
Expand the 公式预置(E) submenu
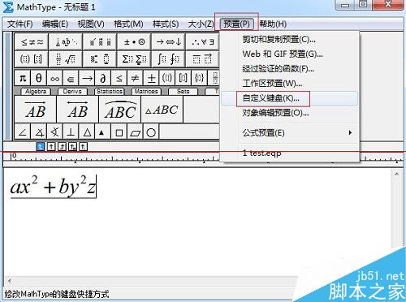pyautogui.click(x=290, y=133)
